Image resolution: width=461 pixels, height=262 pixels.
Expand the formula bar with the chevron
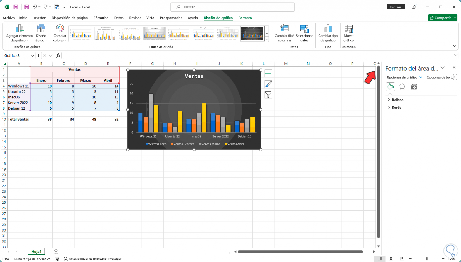click(x=456, y=55)
